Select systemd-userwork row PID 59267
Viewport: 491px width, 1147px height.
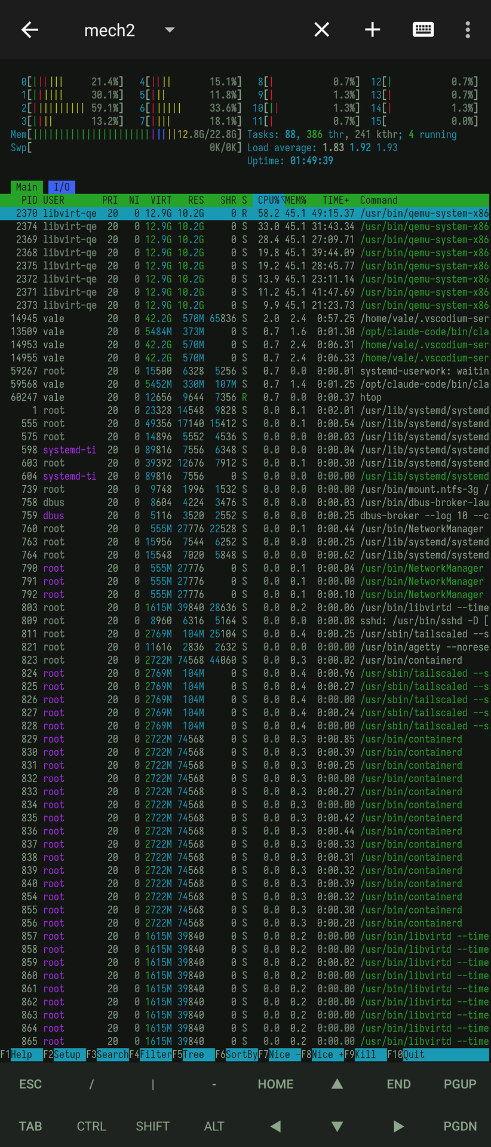click(245, 371)
